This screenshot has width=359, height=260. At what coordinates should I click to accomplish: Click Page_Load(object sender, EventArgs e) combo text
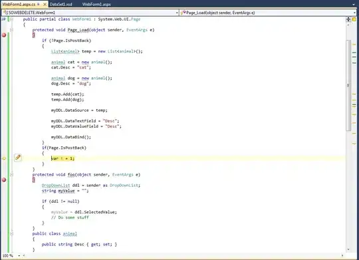pyautogui.click(x=220, y=13)
